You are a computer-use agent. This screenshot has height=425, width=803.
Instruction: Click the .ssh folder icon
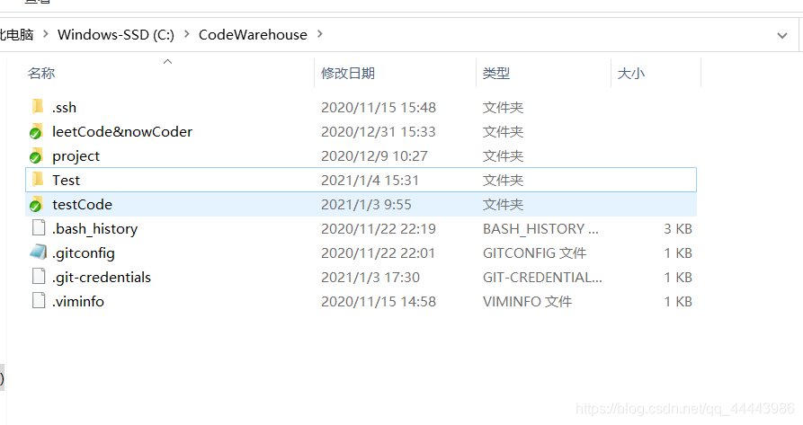pyautogui.click(x=38, y=107)
